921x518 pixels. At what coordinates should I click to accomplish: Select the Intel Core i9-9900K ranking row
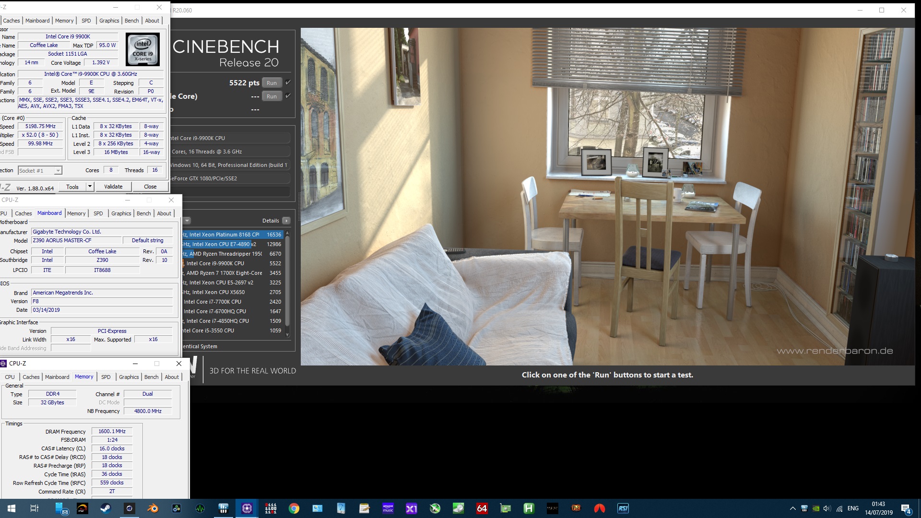coord(232,263)
